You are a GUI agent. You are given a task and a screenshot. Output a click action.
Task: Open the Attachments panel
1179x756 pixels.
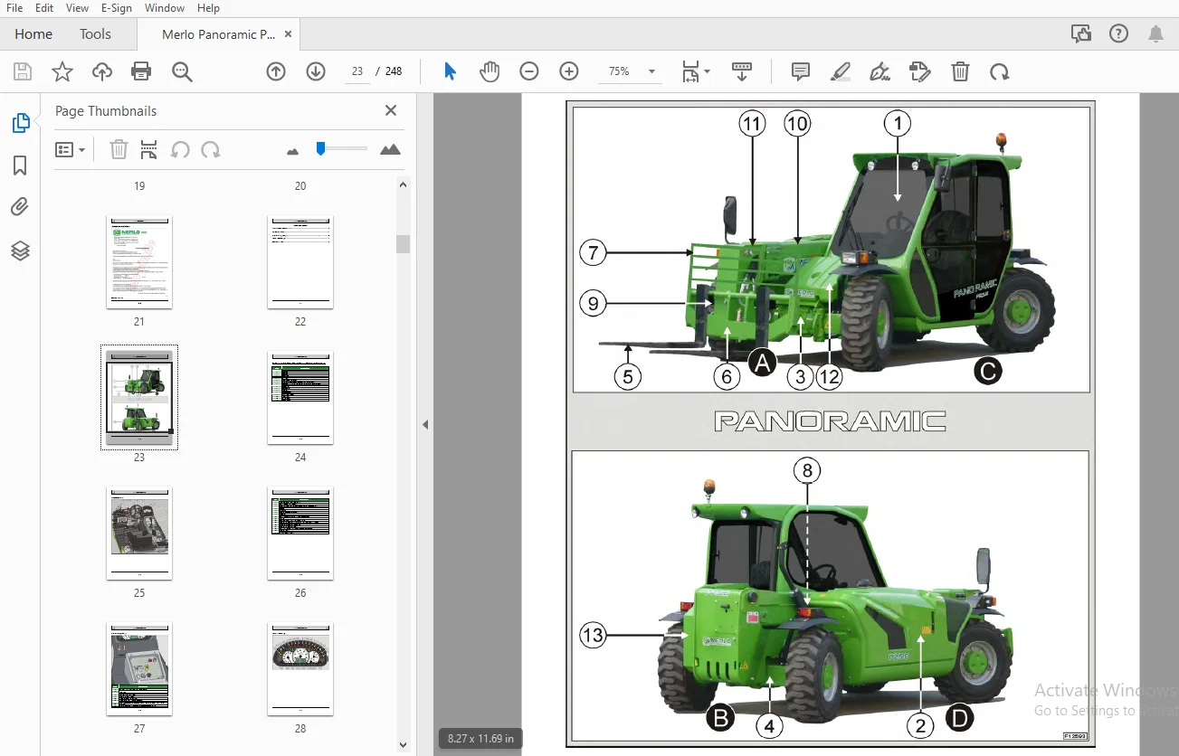click(x=20, y=208)
